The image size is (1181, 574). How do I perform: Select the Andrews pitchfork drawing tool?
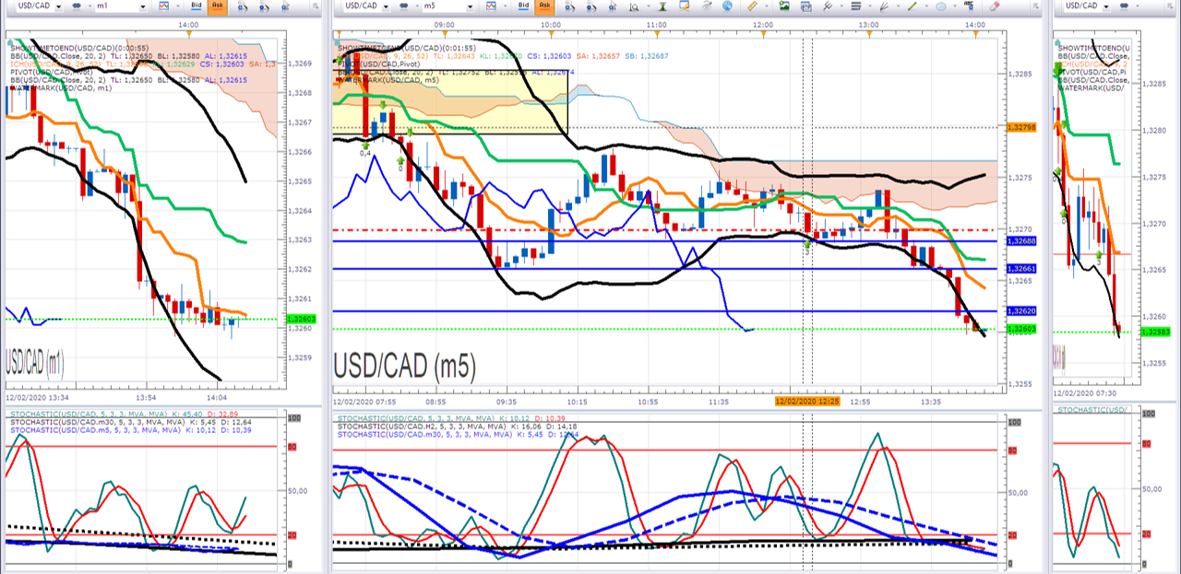[828, 6]
